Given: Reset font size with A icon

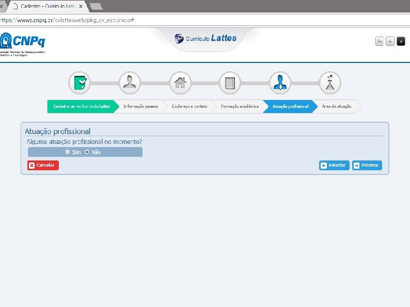Looking at the screenshot, I should point(390,41).
